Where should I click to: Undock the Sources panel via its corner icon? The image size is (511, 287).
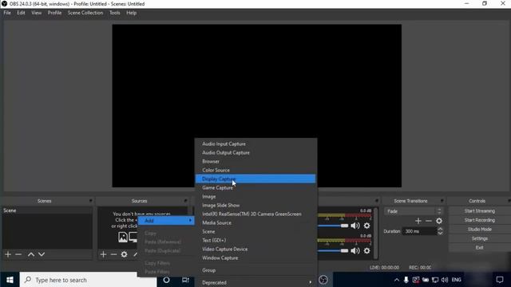(185, 201)
